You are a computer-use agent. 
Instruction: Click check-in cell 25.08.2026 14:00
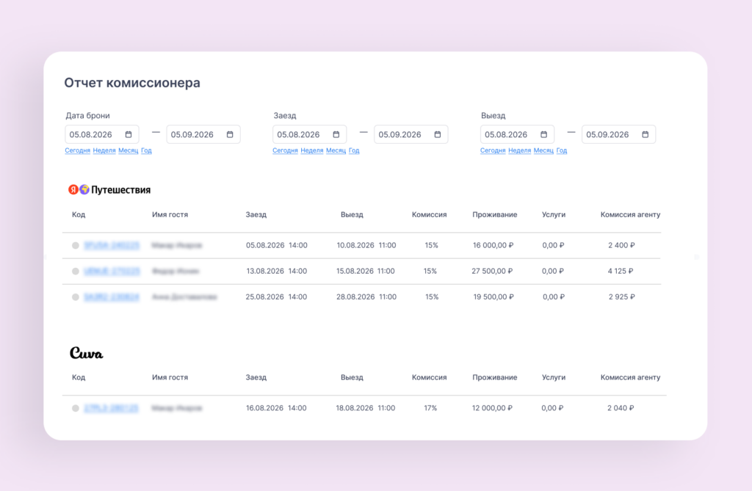(276, 297)
